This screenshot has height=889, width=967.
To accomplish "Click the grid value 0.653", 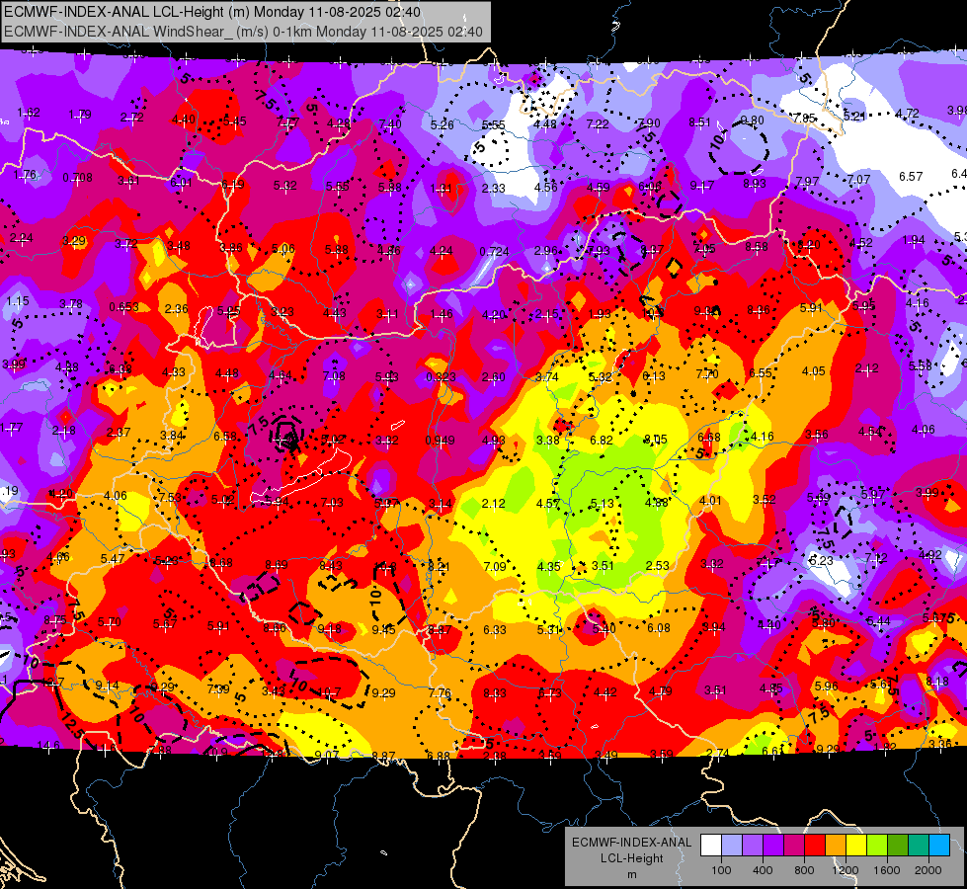I will click(123, 306).
